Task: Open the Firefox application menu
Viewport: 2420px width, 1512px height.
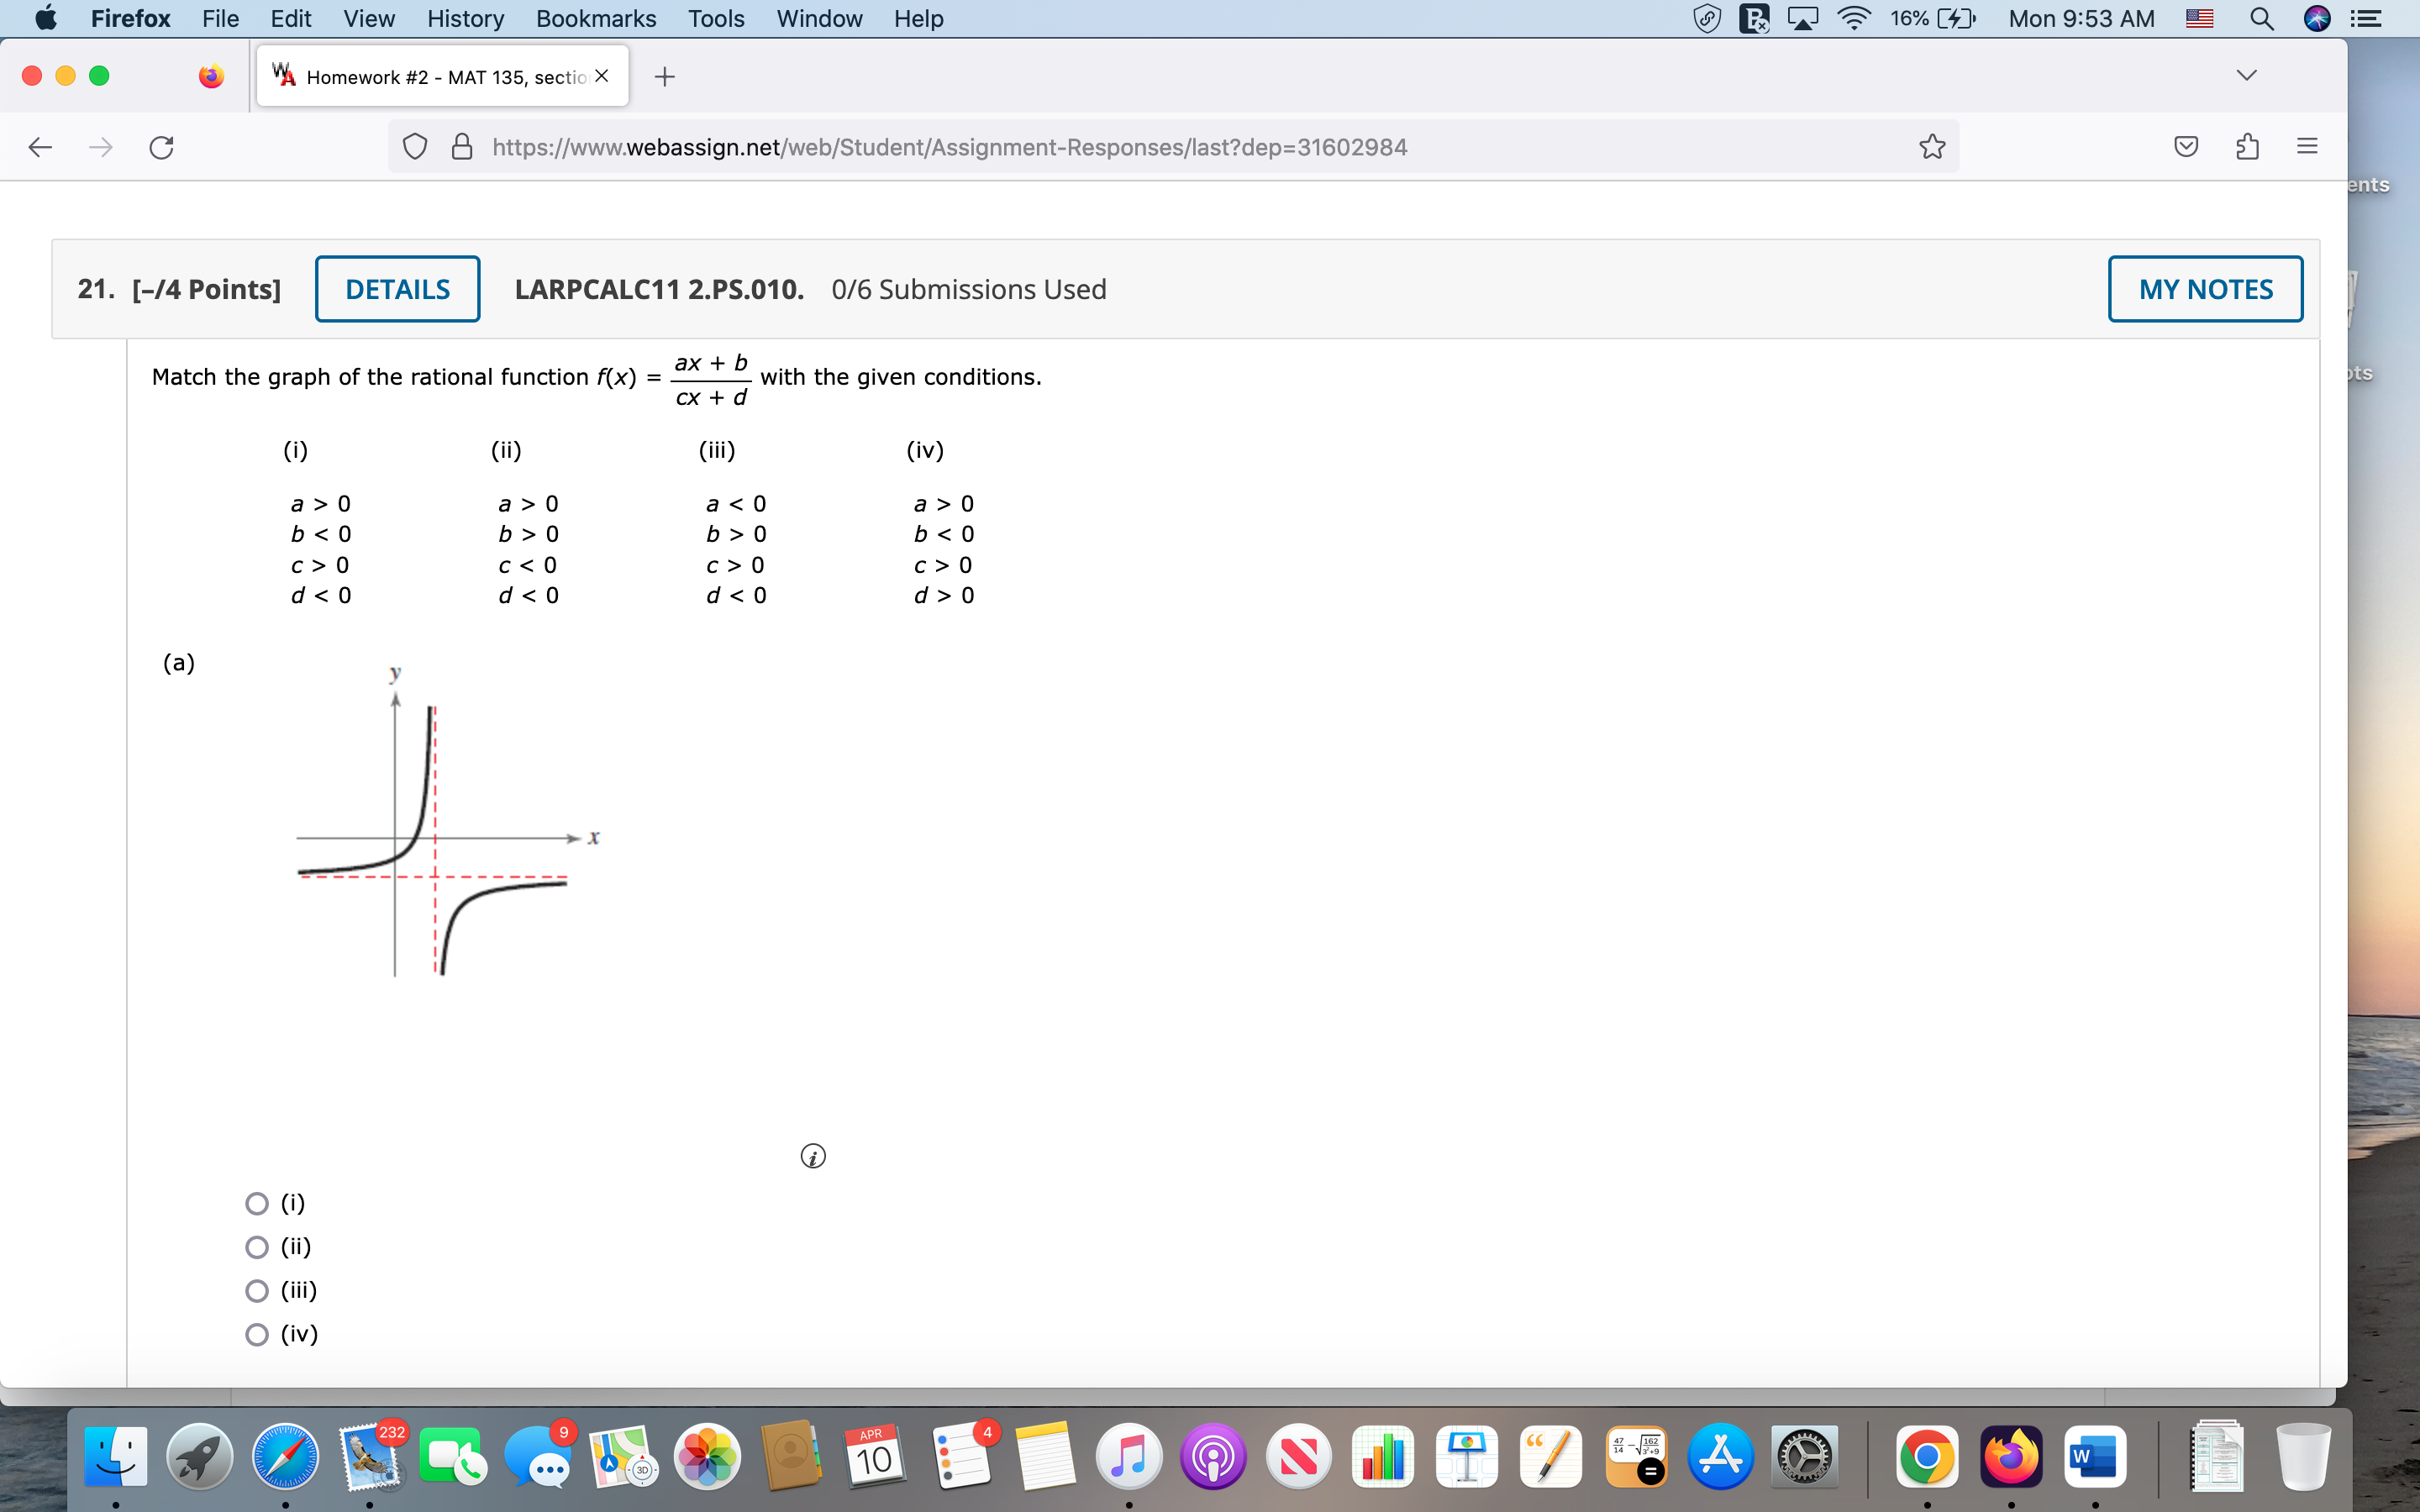Action: click(2308, 147)
